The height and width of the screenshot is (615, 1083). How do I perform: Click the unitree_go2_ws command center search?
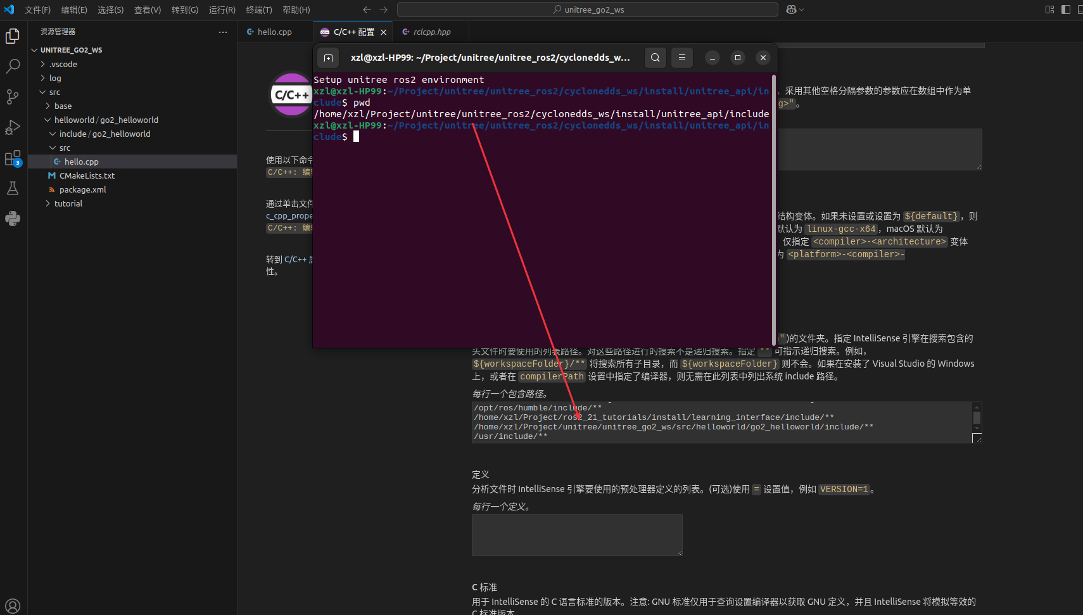tap(587, 10)
